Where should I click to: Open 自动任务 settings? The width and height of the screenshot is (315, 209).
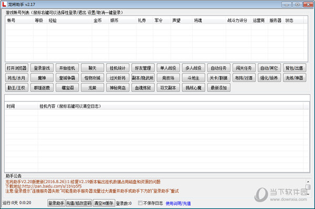click(x=218, y=68)
